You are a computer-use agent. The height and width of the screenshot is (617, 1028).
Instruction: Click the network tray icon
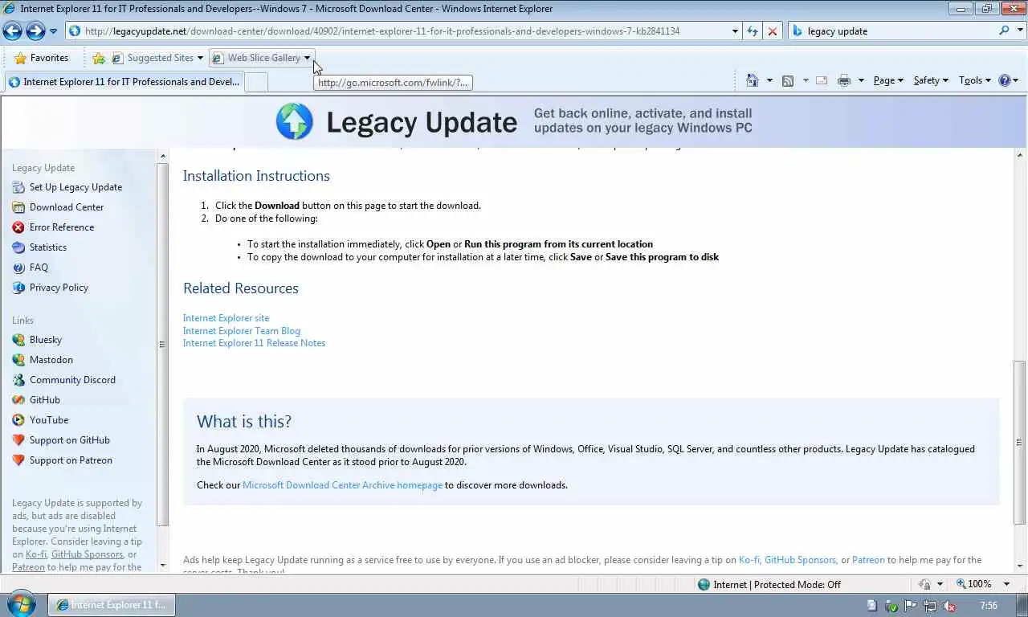click(x=930, y=606)
